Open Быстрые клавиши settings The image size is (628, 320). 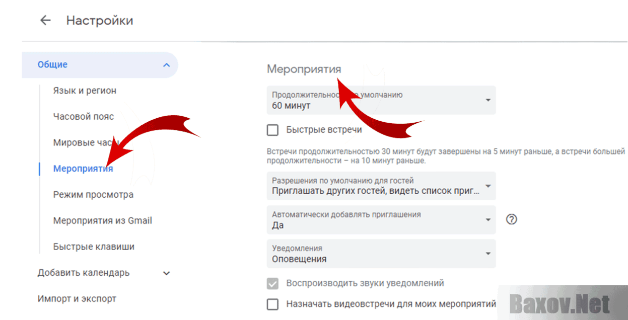tap(94, 247)
